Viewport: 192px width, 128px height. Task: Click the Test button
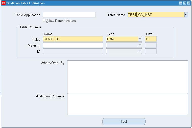[124, 121]
